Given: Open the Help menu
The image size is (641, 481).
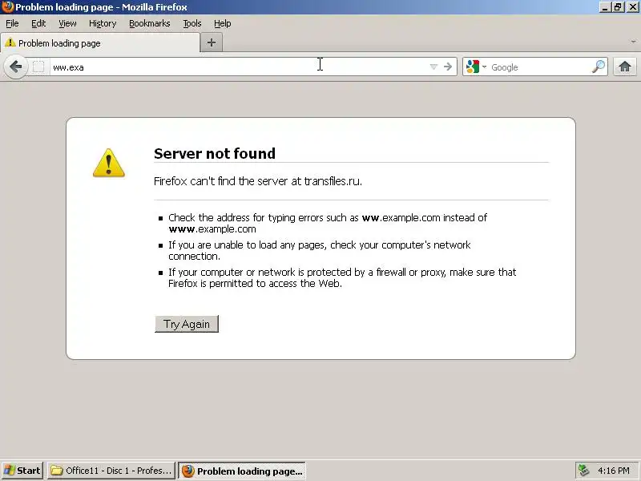Looking at the screenshot, I should click(x=223, y=23).
